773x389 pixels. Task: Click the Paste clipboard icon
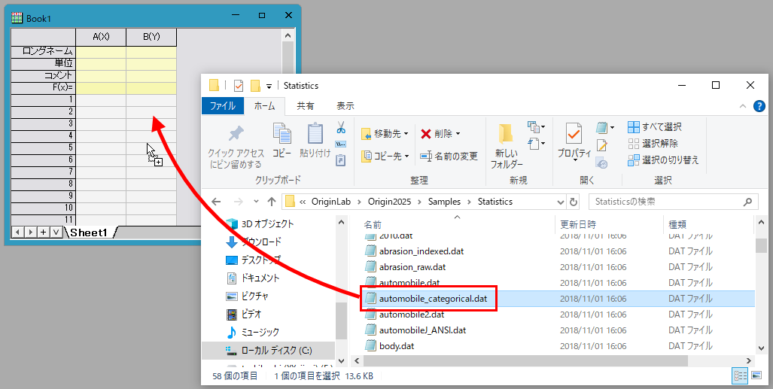(315, 135)
